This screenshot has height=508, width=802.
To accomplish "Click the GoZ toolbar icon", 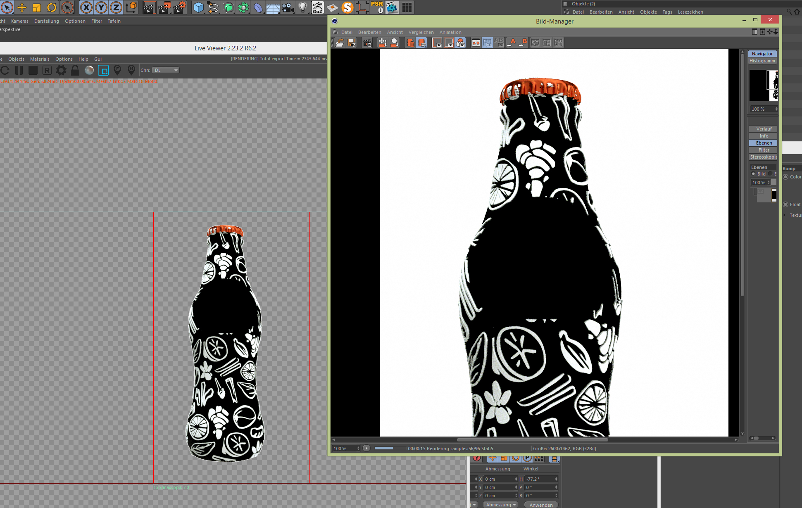I will [317, 7].
